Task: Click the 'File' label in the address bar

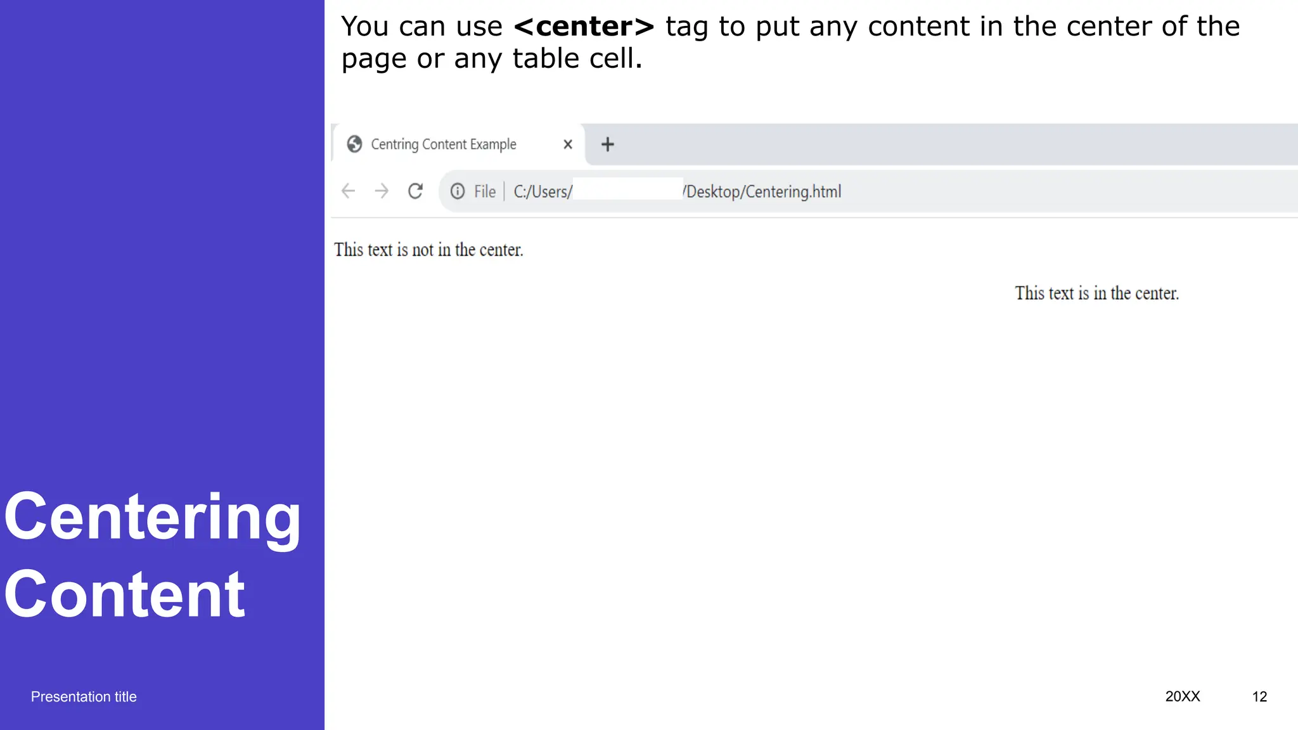Action: 485,191
